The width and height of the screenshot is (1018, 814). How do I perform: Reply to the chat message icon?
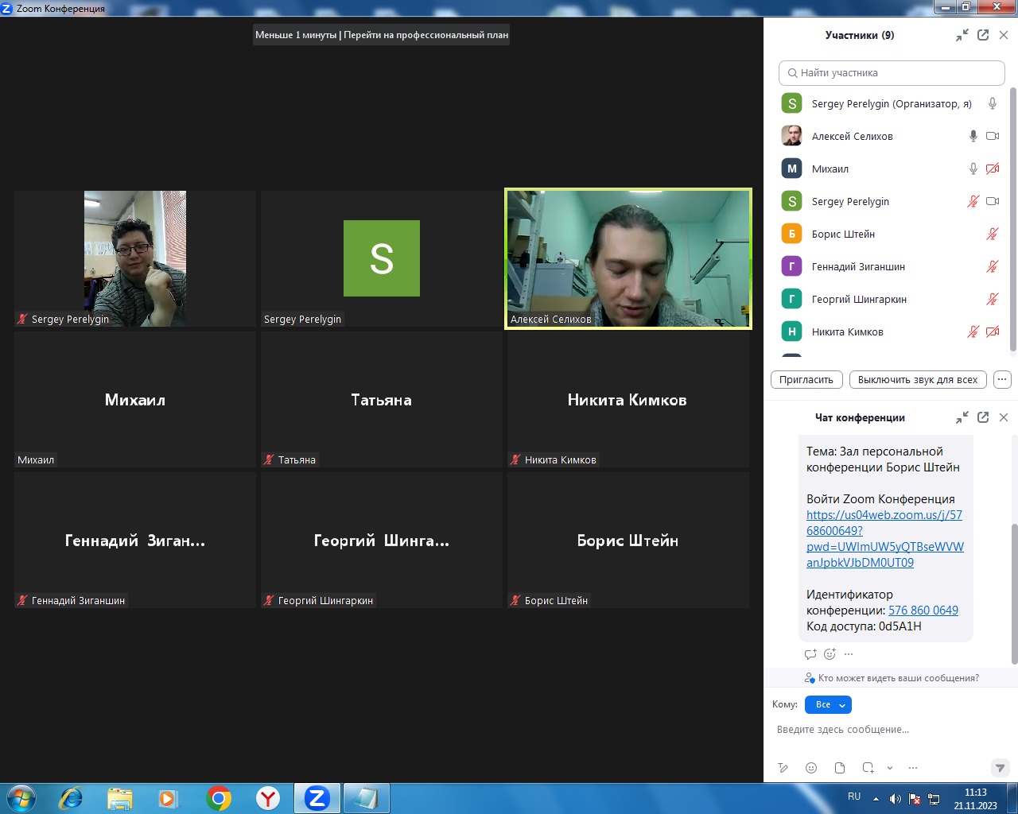tap(810, 654)
